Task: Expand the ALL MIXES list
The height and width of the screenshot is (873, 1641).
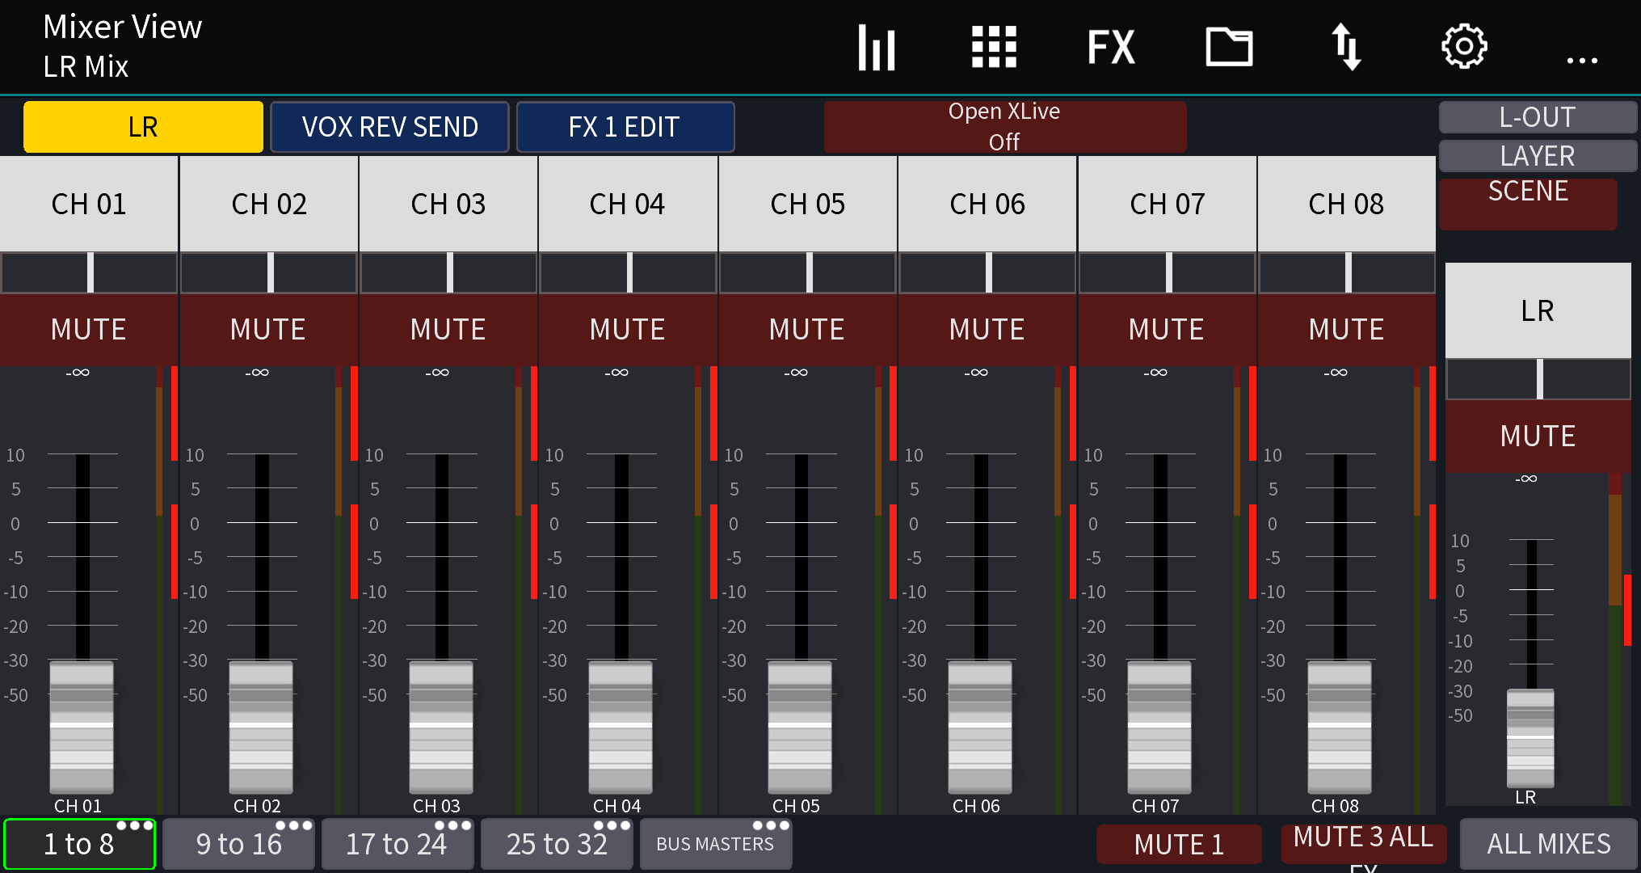Action: (x=1548, y=844)
